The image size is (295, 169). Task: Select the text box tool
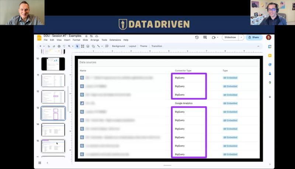click(x=82, y=46)
